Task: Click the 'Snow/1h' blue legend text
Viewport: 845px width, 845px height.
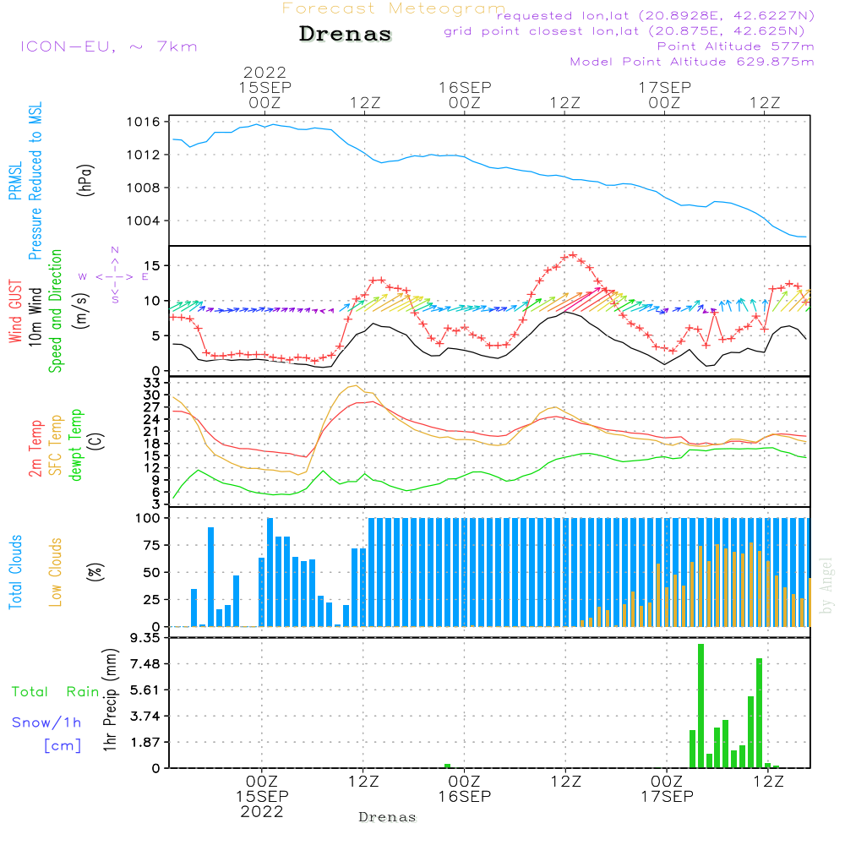Action: point(46,722)
